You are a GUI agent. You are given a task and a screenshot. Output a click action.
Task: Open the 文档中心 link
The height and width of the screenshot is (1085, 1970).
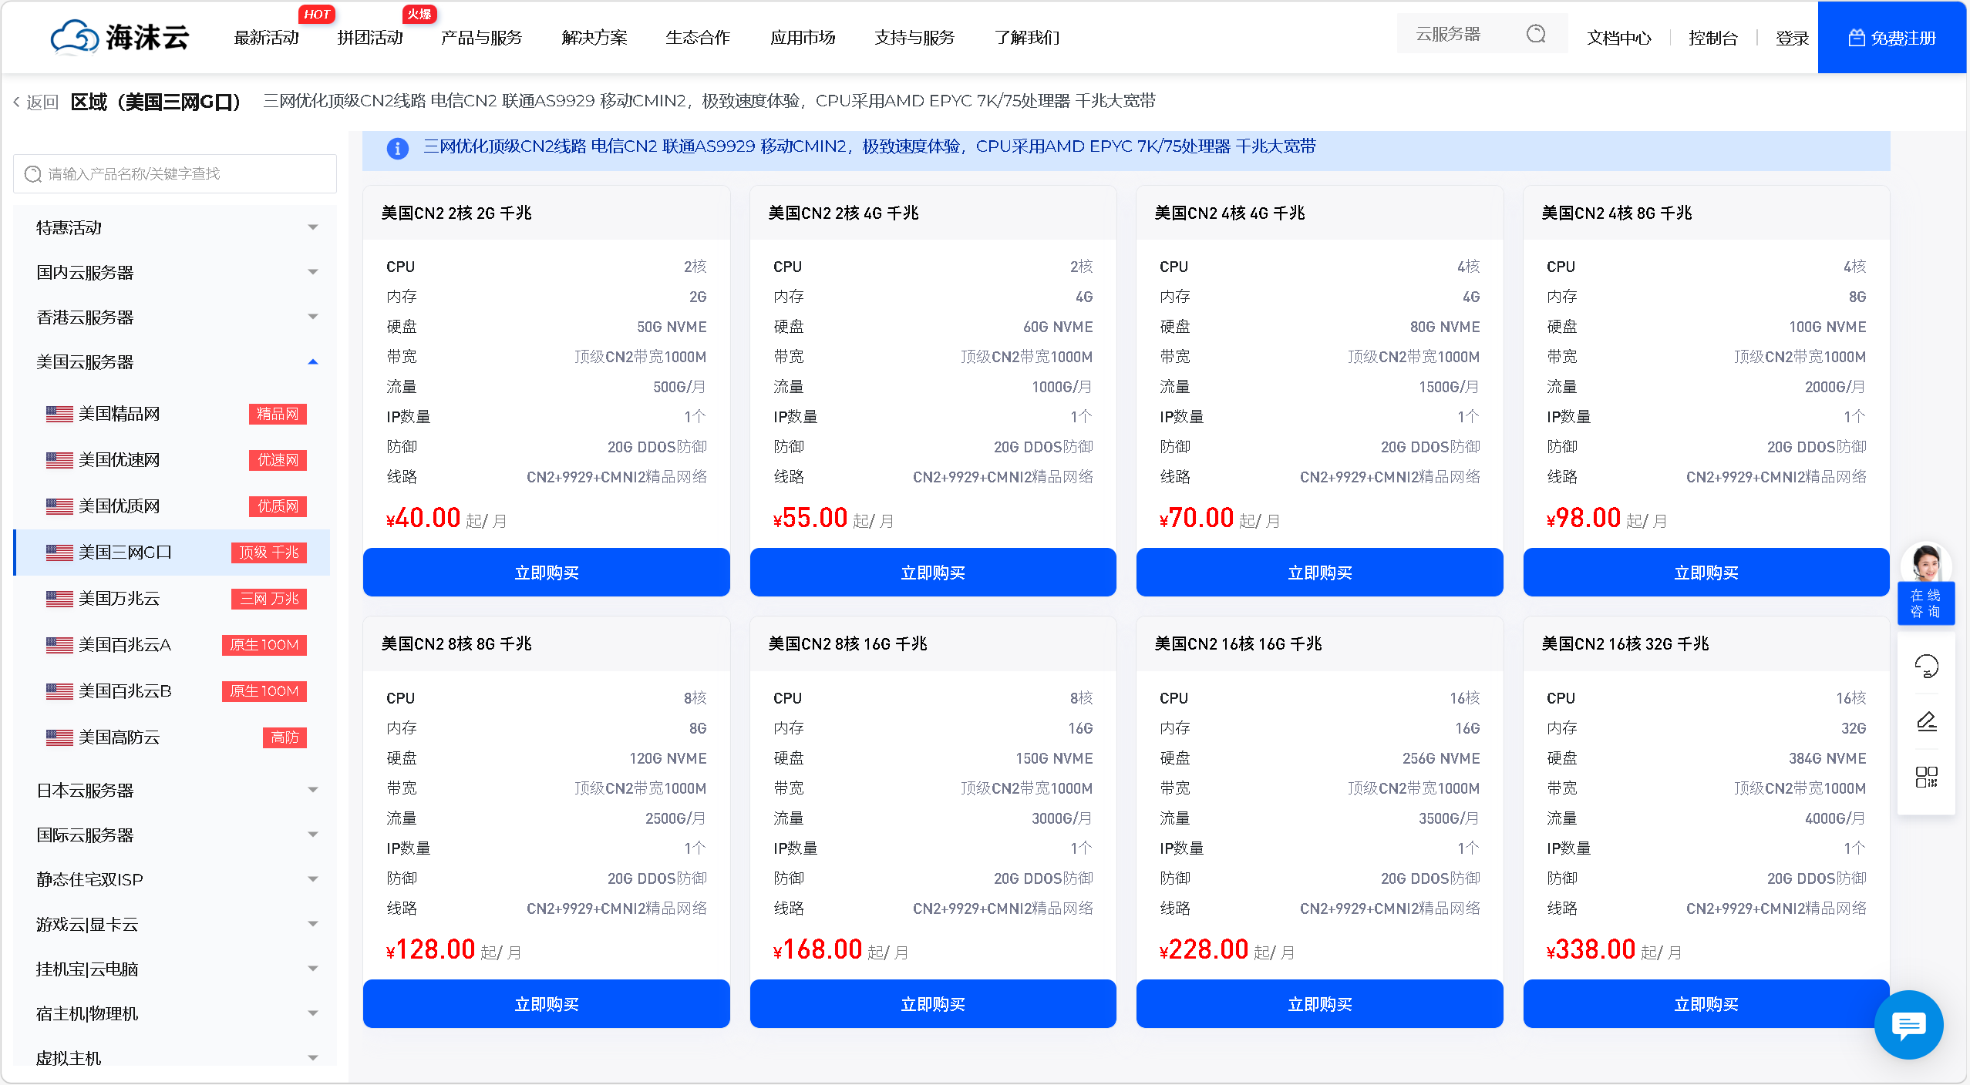click(x=1619, y=38)
